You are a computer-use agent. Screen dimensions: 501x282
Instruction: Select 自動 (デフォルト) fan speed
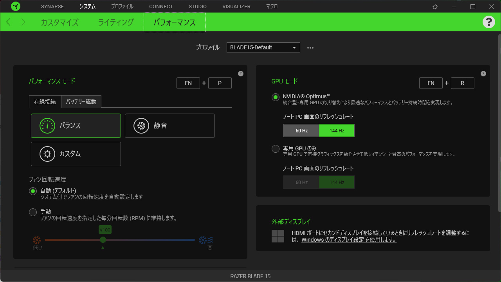(x=33, y=191)
